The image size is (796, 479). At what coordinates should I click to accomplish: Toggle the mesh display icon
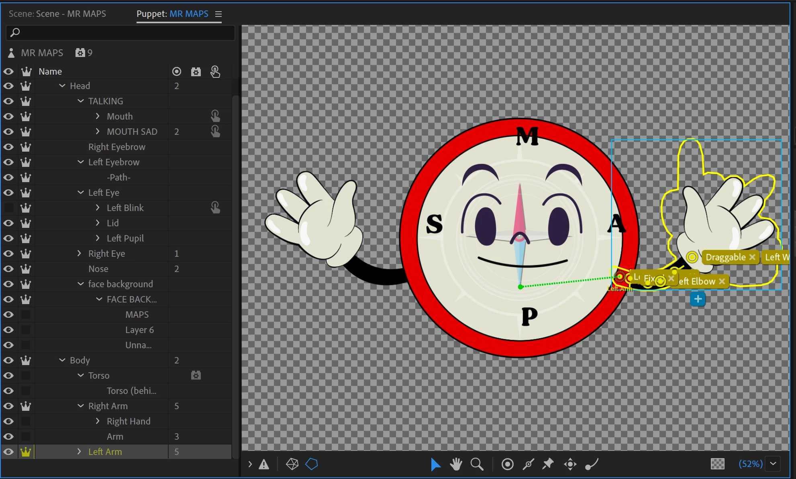[292, 464]
